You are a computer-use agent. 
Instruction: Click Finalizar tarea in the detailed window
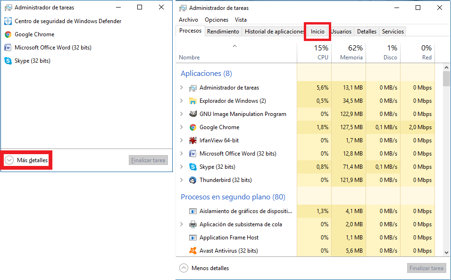click(x=426, y=268)
